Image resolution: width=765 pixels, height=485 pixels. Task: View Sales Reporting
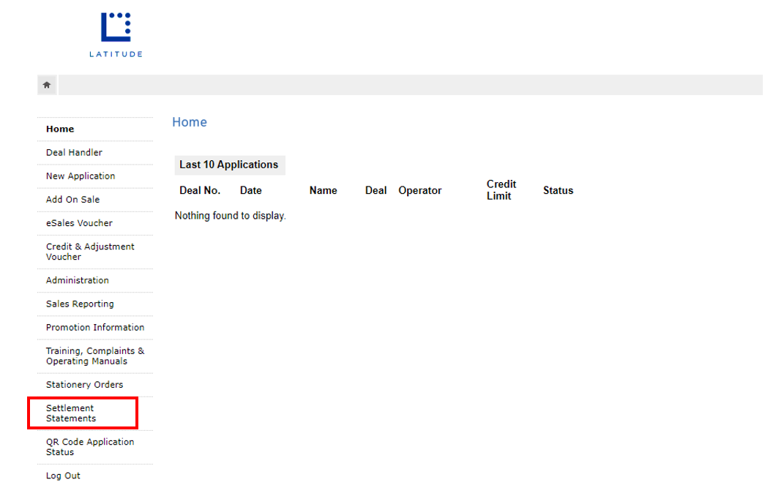point(80,304)
